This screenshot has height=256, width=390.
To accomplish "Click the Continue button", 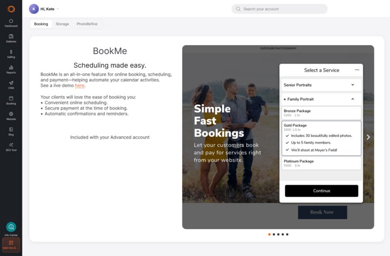I will point(321,191).
